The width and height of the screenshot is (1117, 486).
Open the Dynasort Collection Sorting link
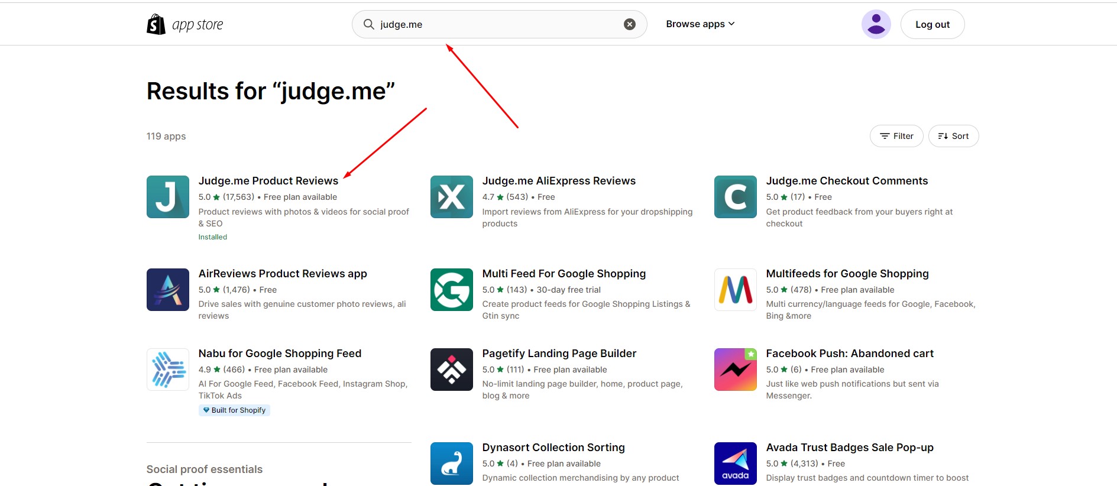click(x=553, y=448)
